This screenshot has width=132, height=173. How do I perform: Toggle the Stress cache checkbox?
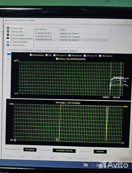12,35
